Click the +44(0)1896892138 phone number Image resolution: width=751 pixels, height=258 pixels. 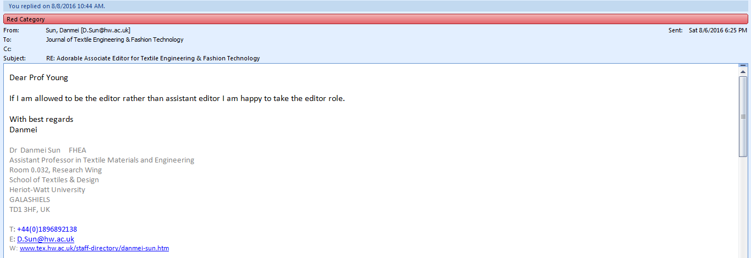click(47, 229)
